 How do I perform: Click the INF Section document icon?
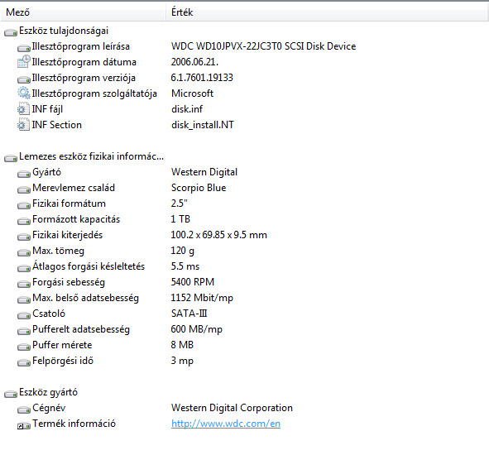tap(24, 125)
